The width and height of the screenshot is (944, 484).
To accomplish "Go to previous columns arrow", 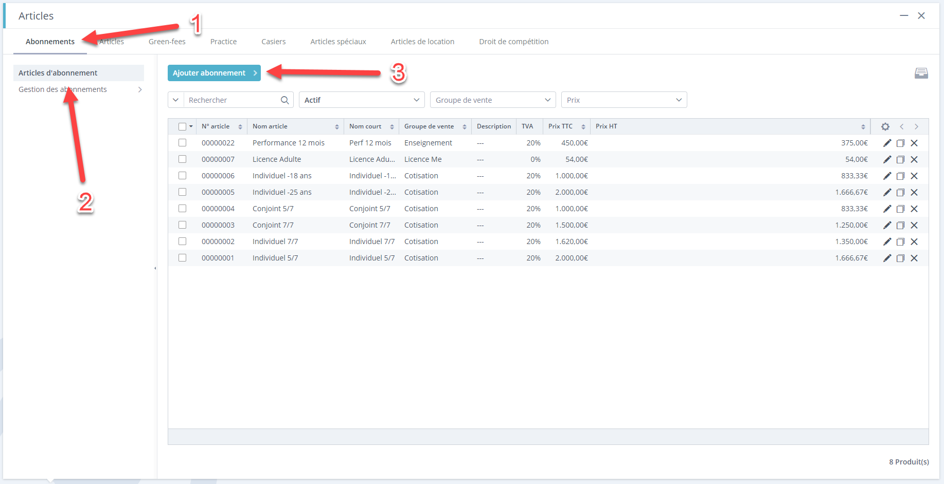I will [901, 126].
